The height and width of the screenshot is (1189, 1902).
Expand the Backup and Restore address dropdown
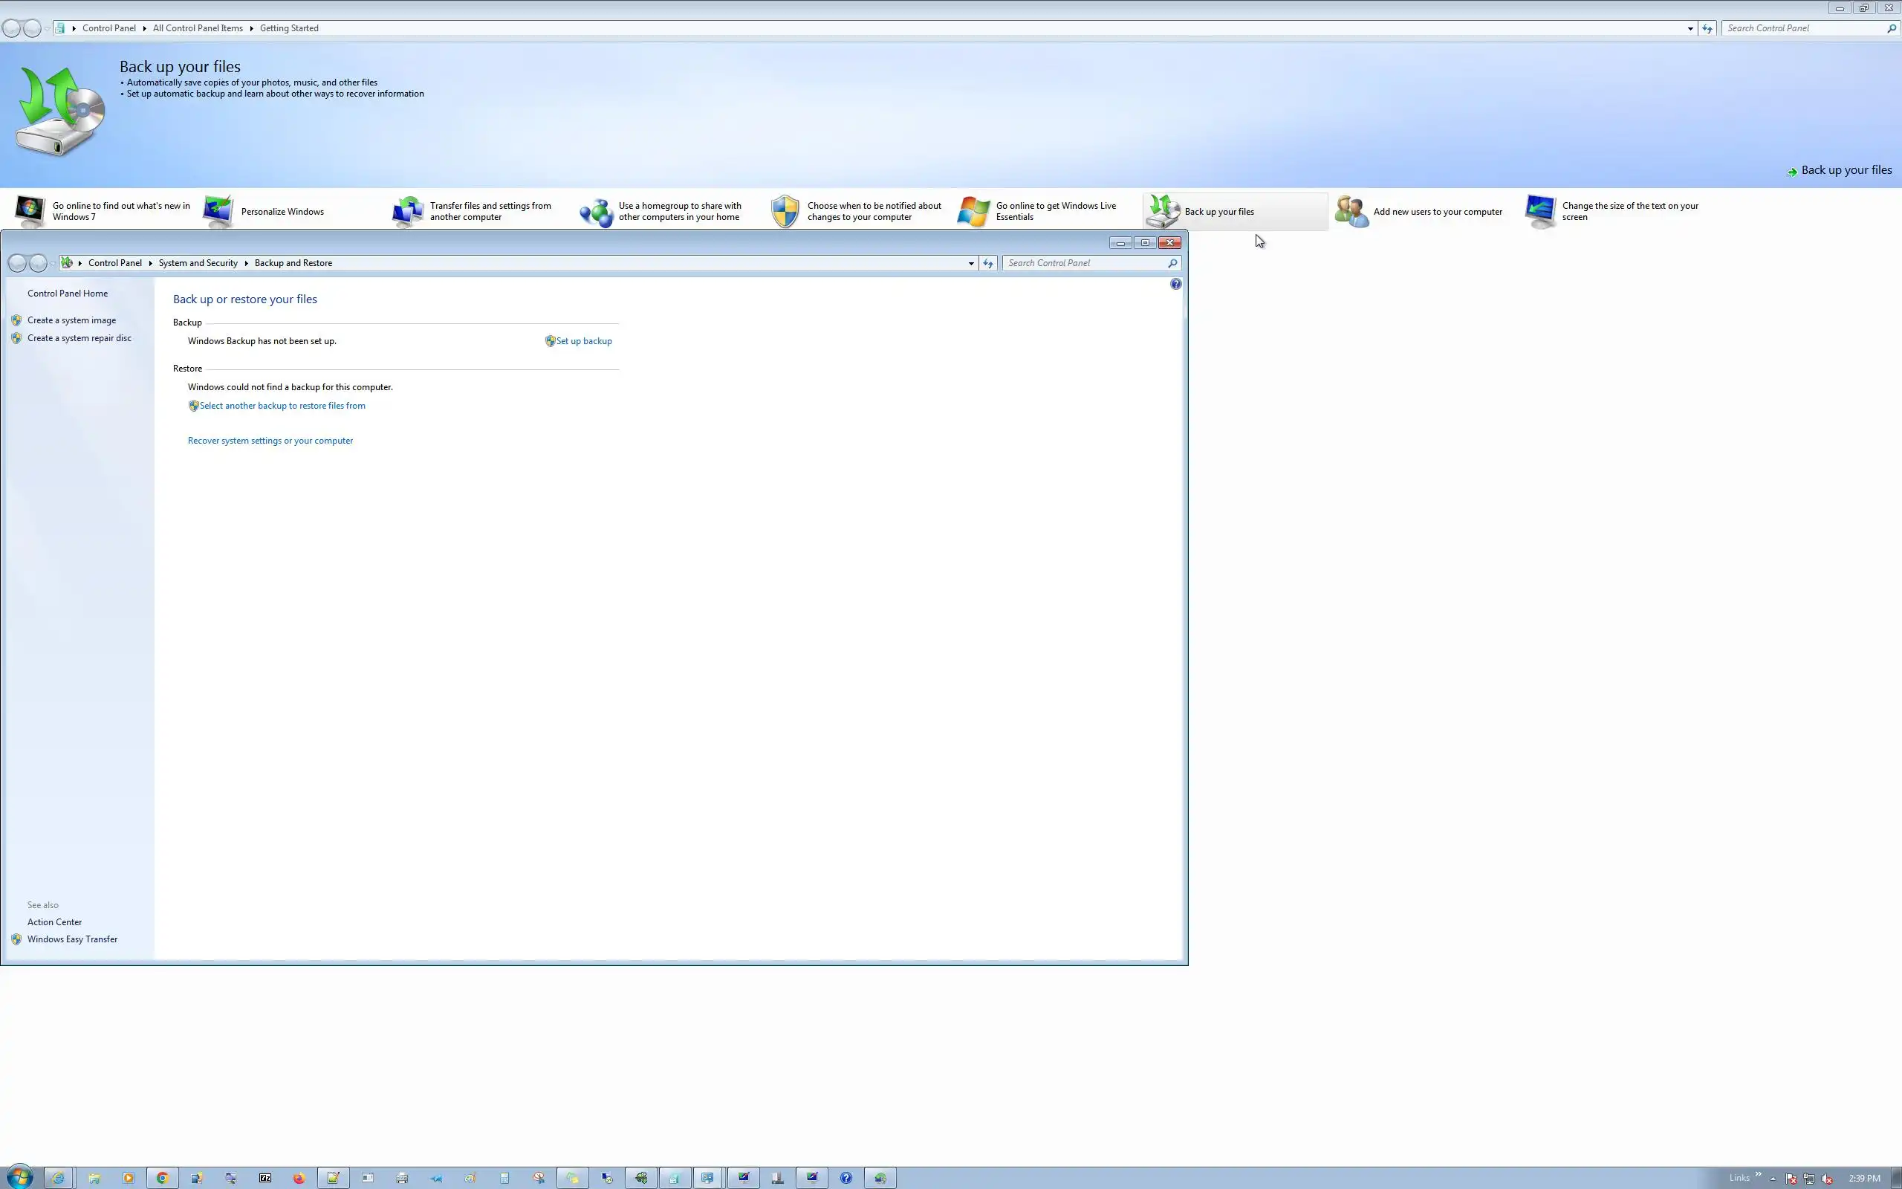pos(970,263)
